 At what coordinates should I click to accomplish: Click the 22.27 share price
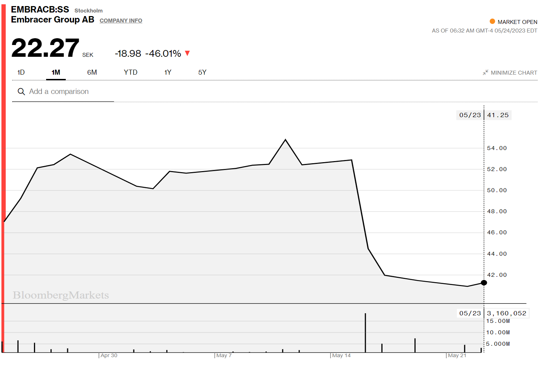(x=45, y=48)
